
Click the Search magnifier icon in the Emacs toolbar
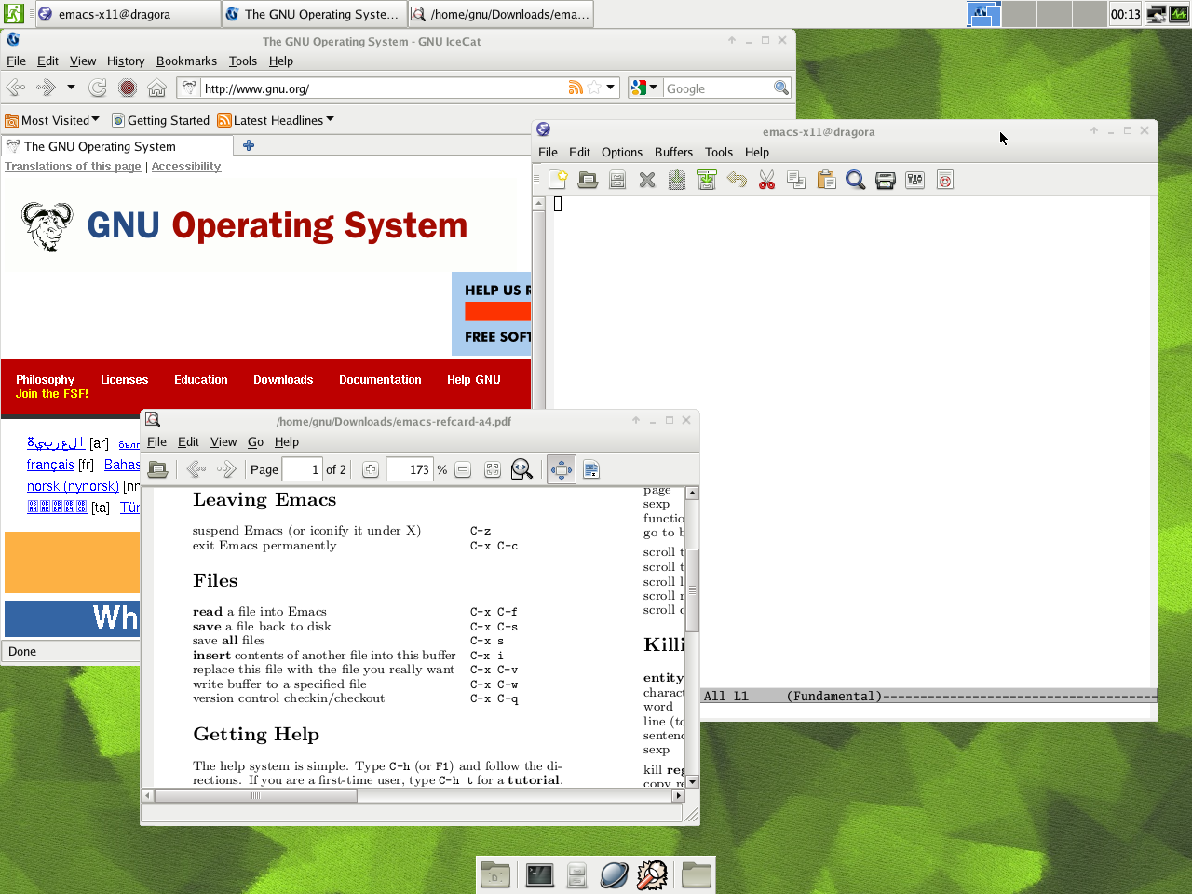coord(856,180)
